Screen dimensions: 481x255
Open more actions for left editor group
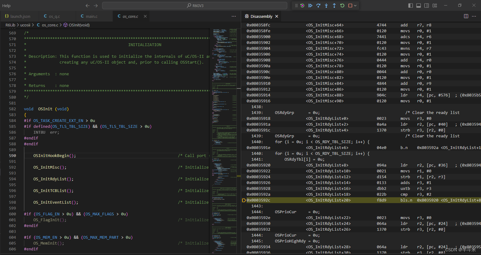pos(234,16)
